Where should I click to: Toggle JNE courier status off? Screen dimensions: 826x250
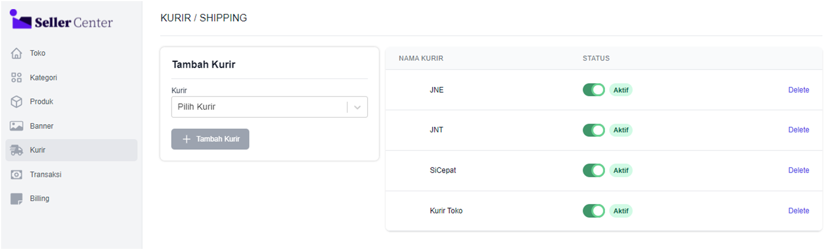(594, 90)
